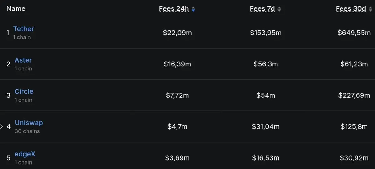Image resolution: width=375 pixels, height=169 pixels.
Task: Select Circle's $227,69m 30d fees value
Action: click(354, 95)
